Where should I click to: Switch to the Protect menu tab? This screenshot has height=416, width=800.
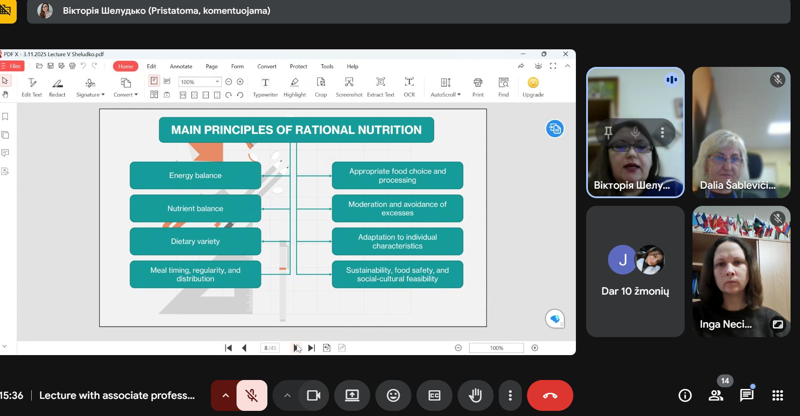coord(298,66)
